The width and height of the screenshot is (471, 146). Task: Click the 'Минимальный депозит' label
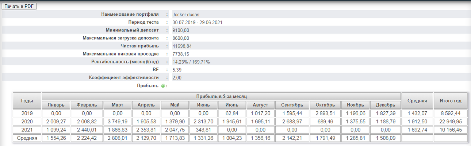[133, 30]
